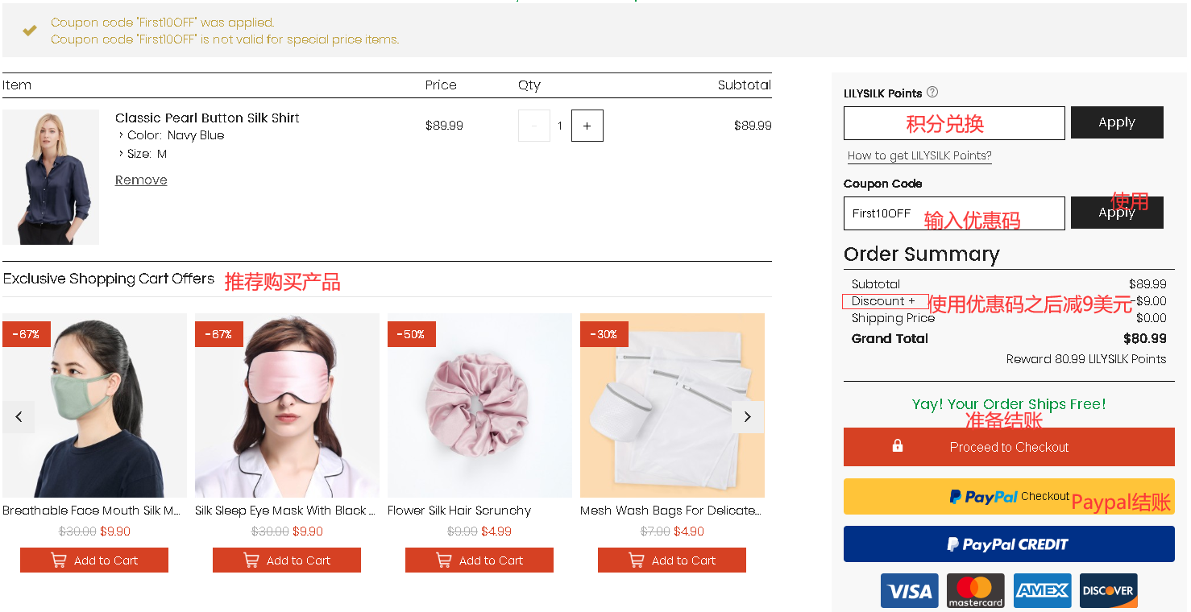Apply the LILYSILK Points

point(1116,122)
